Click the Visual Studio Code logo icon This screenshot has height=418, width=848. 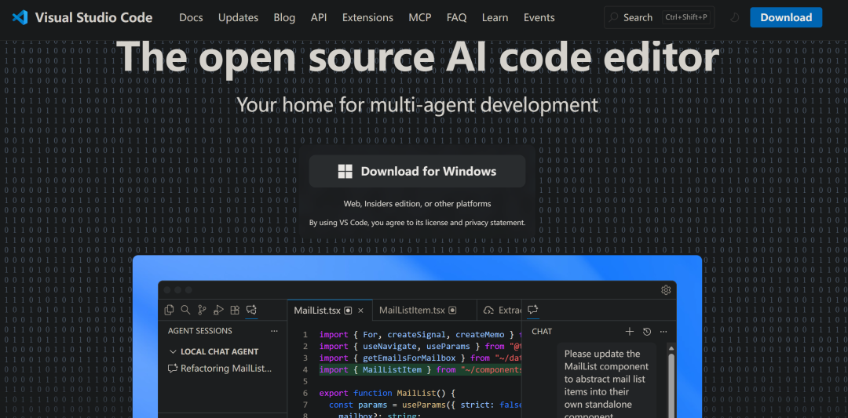[20, 17]
